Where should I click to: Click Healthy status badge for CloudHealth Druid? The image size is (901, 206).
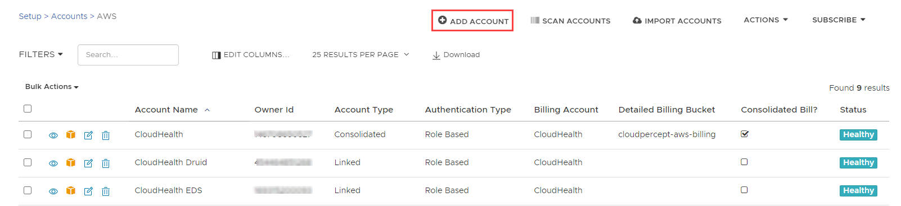(x=858, y=162)
